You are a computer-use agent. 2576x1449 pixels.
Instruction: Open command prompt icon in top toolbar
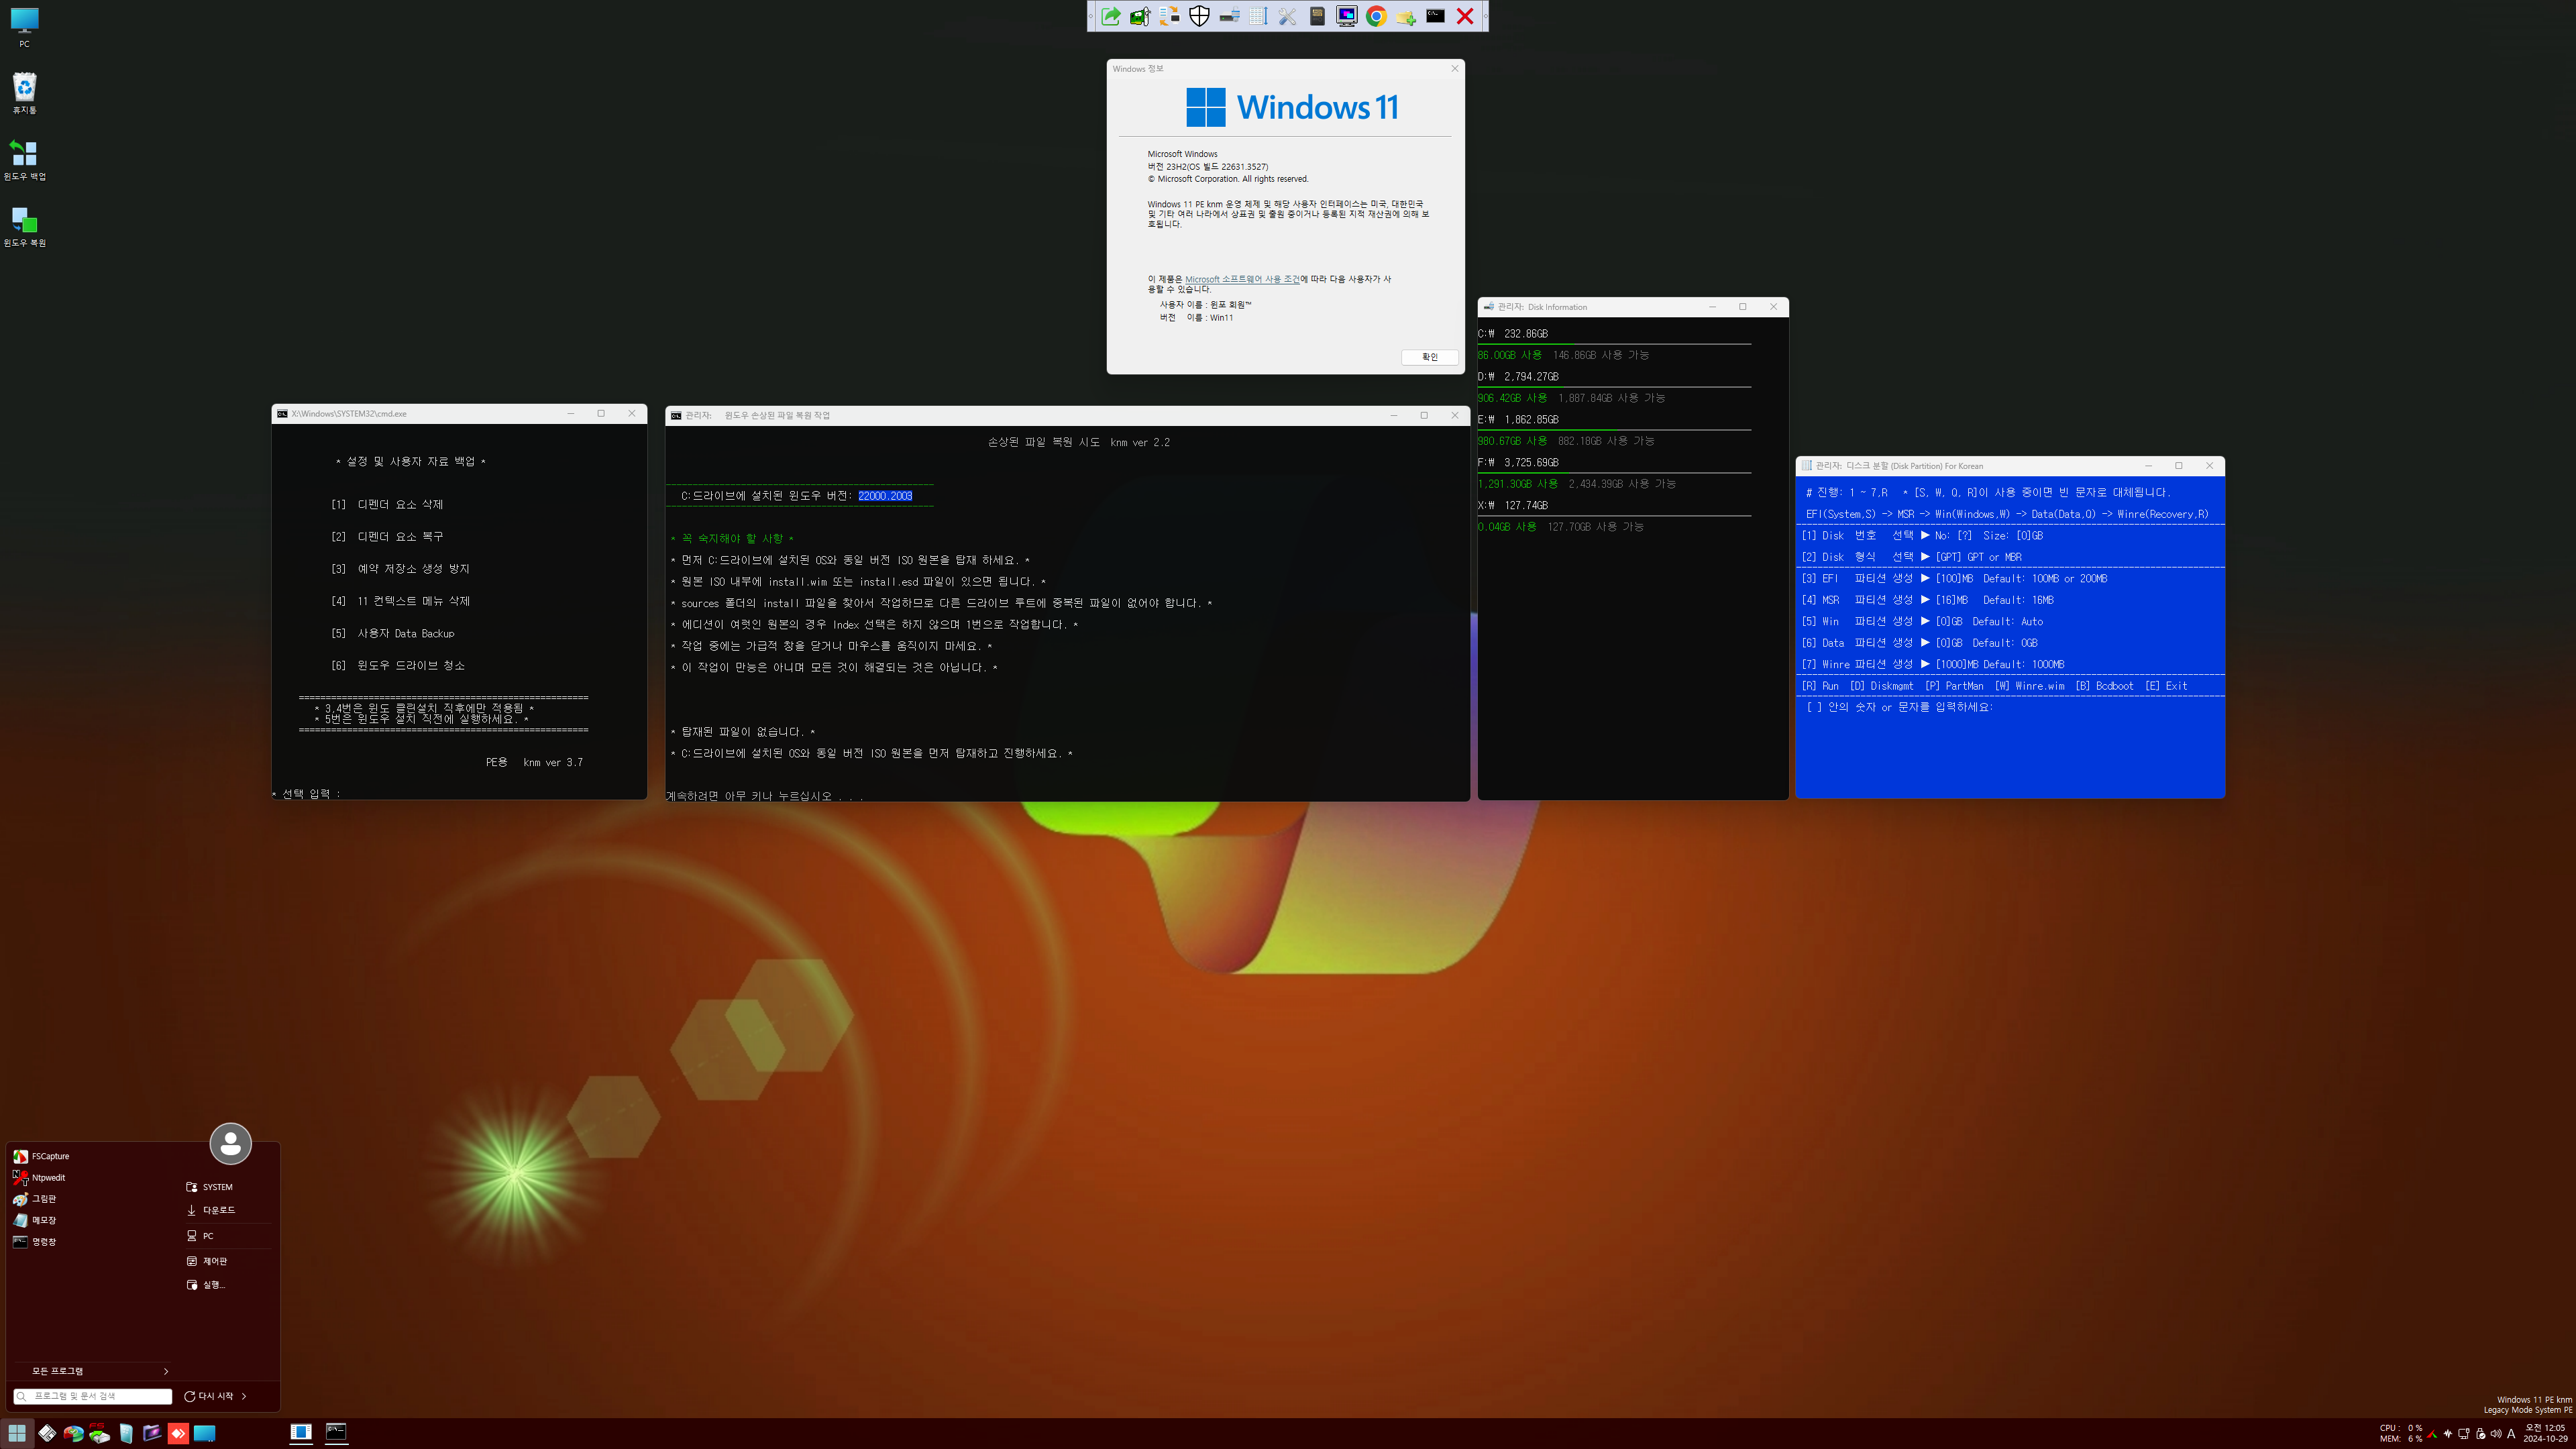pyautogui.click(x=1435, y=16)
